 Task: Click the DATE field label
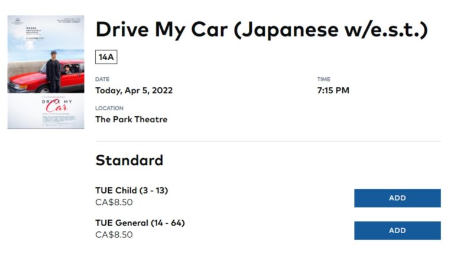[102, 79]
